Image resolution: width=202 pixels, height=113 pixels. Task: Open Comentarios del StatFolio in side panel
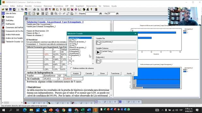click(x=14, y=27)
